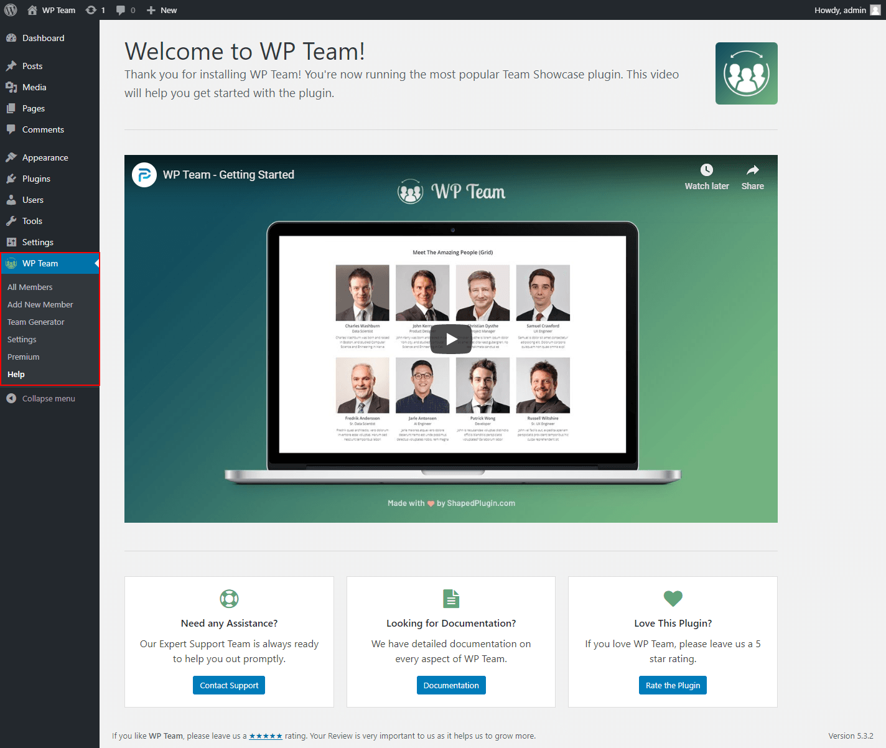Click the Welcome to WP Team! heading
Screen dimensions: 886x748
[245, 51]
